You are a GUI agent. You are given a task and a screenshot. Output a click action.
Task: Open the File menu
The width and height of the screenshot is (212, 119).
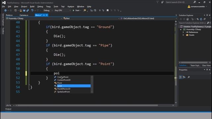[3, 7]
